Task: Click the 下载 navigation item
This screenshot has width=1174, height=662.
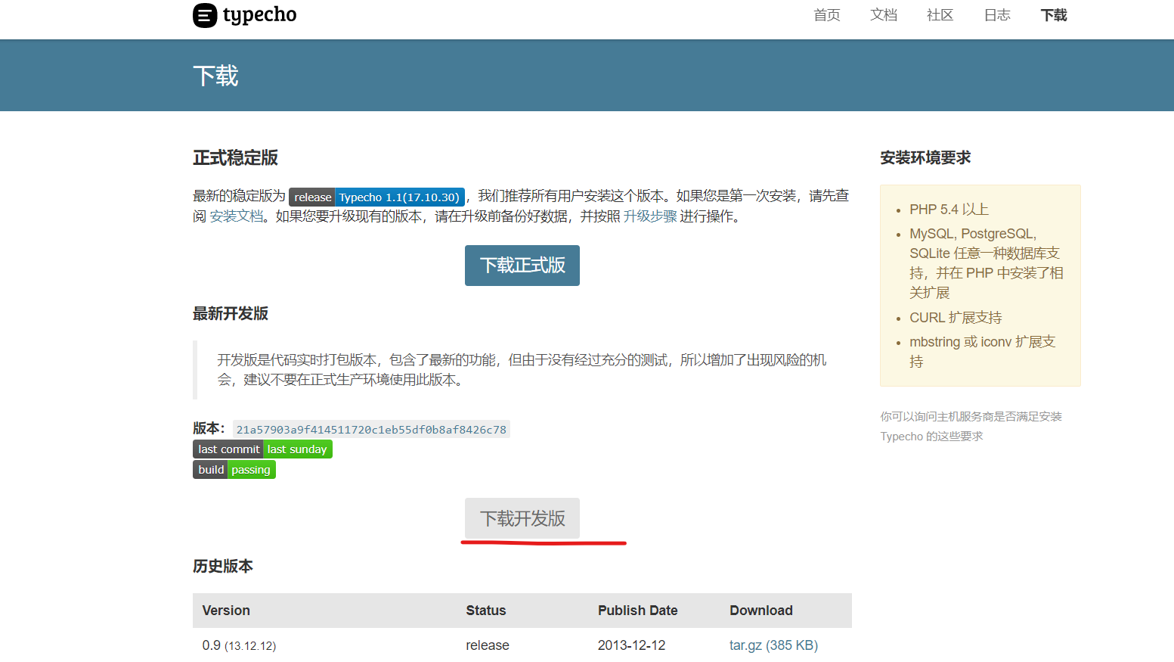Action: click(x=1053, y=15)
